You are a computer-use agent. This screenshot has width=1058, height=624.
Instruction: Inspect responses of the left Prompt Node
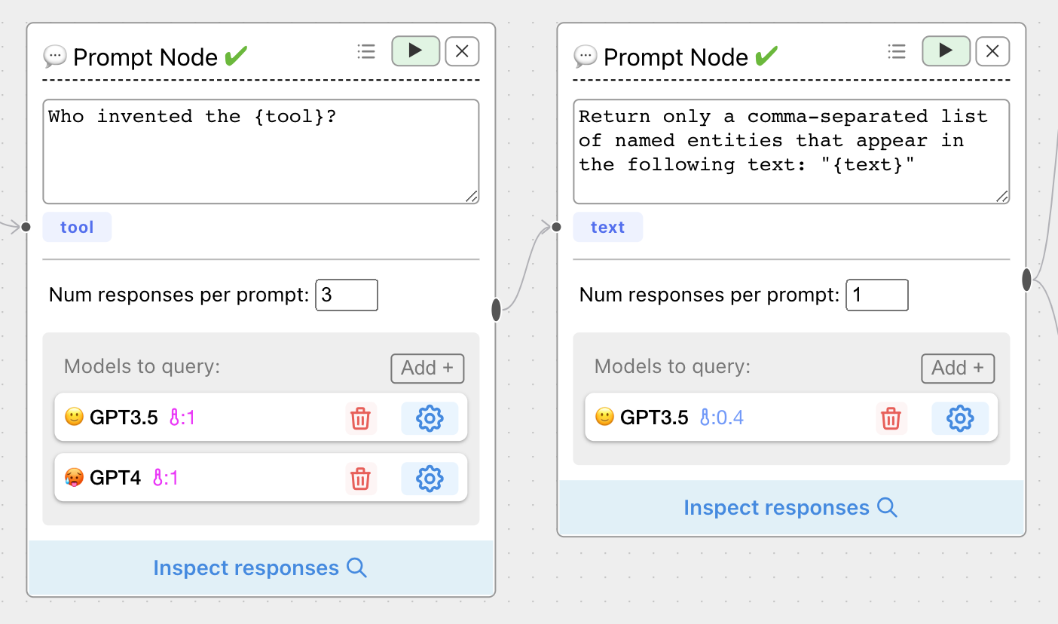[260, 567]
